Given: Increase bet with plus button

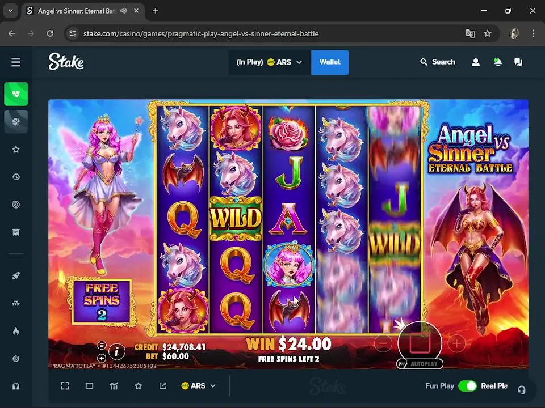Looking at the screenshot, I should 456,343.
